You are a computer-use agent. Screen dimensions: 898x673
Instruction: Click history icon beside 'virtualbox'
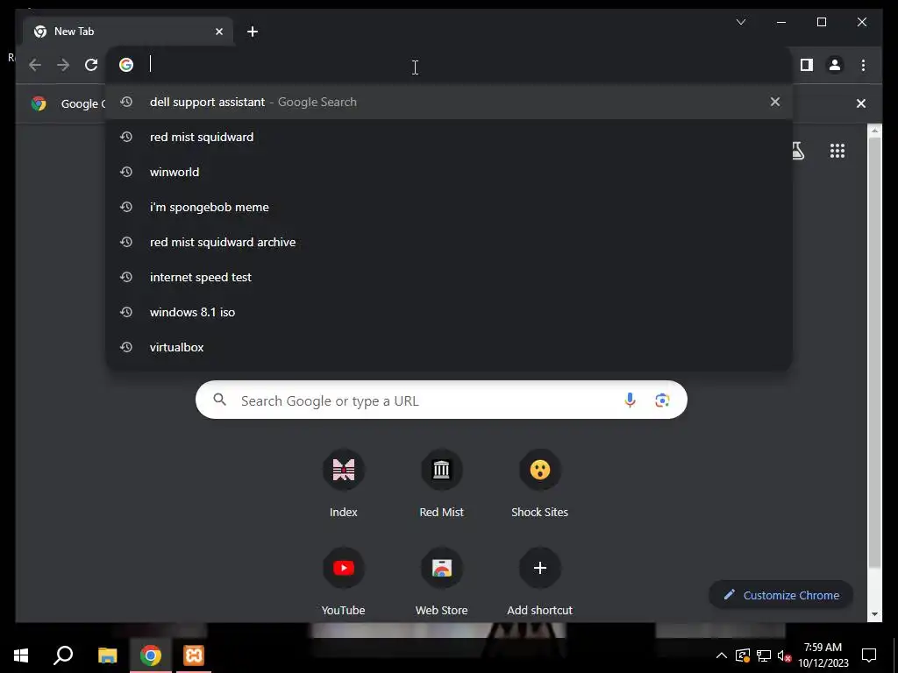[x=126, y=347]
